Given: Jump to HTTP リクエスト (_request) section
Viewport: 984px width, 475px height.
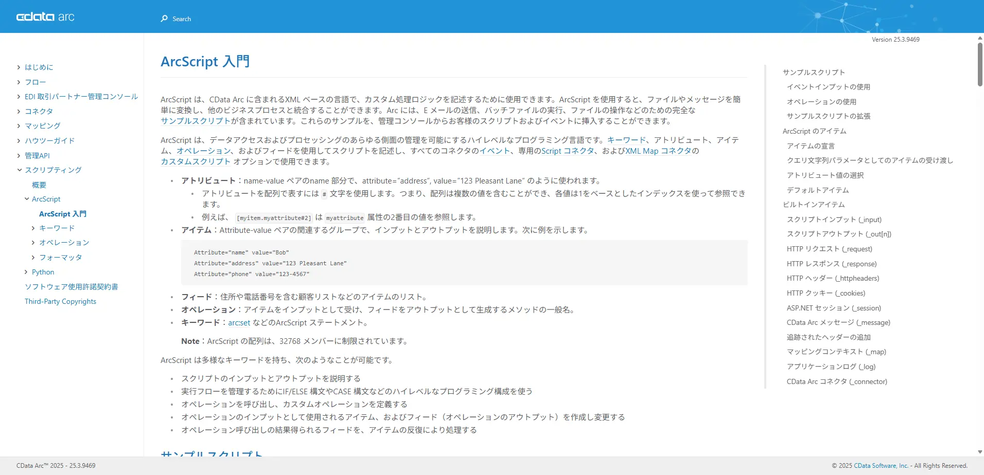Looking at the screenshot, I should point(829,248).
